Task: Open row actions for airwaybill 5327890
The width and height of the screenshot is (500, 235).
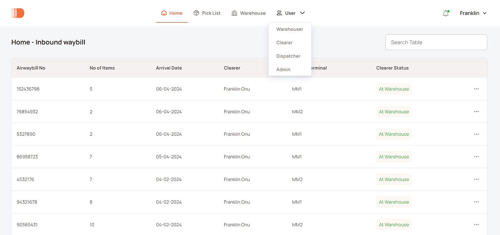Action: pyautogui.click(x=476, y=134)
